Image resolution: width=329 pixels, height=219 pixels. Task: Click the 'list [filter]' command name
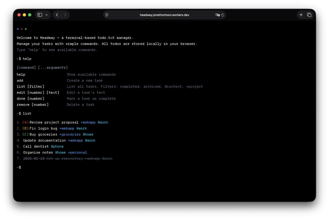30,87
